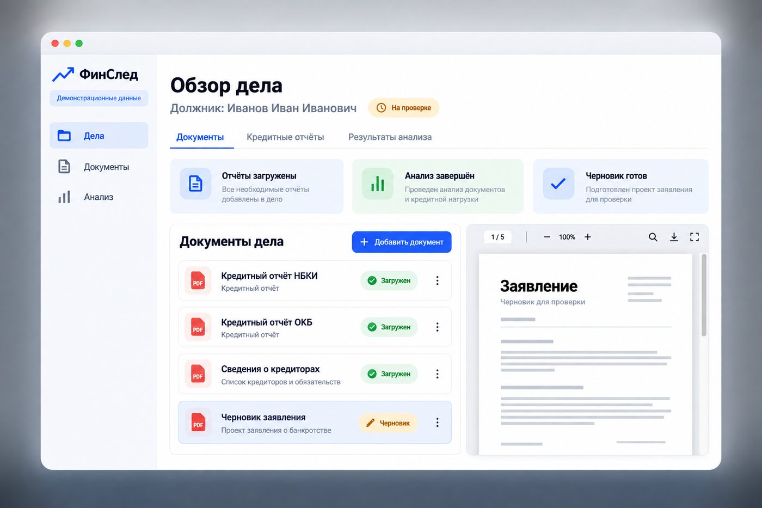Open the more menu for Кредитный отчёт НБКИ

pyautogui.click(x=437, y=281)
